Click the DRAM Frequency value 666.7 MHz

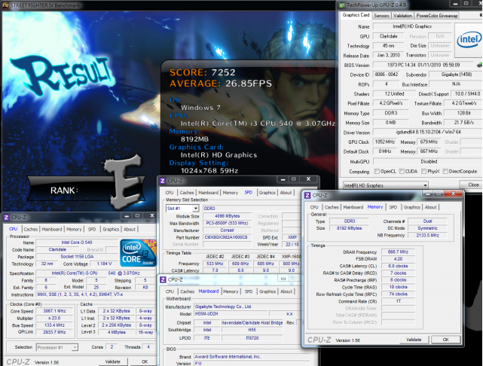click(x=398, y=252)
